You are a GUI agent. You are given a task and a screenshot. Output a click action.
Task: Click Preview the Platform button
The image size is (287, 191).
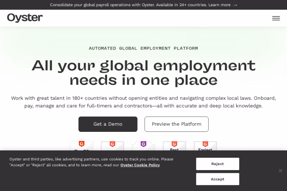click(x=176, y=124)
